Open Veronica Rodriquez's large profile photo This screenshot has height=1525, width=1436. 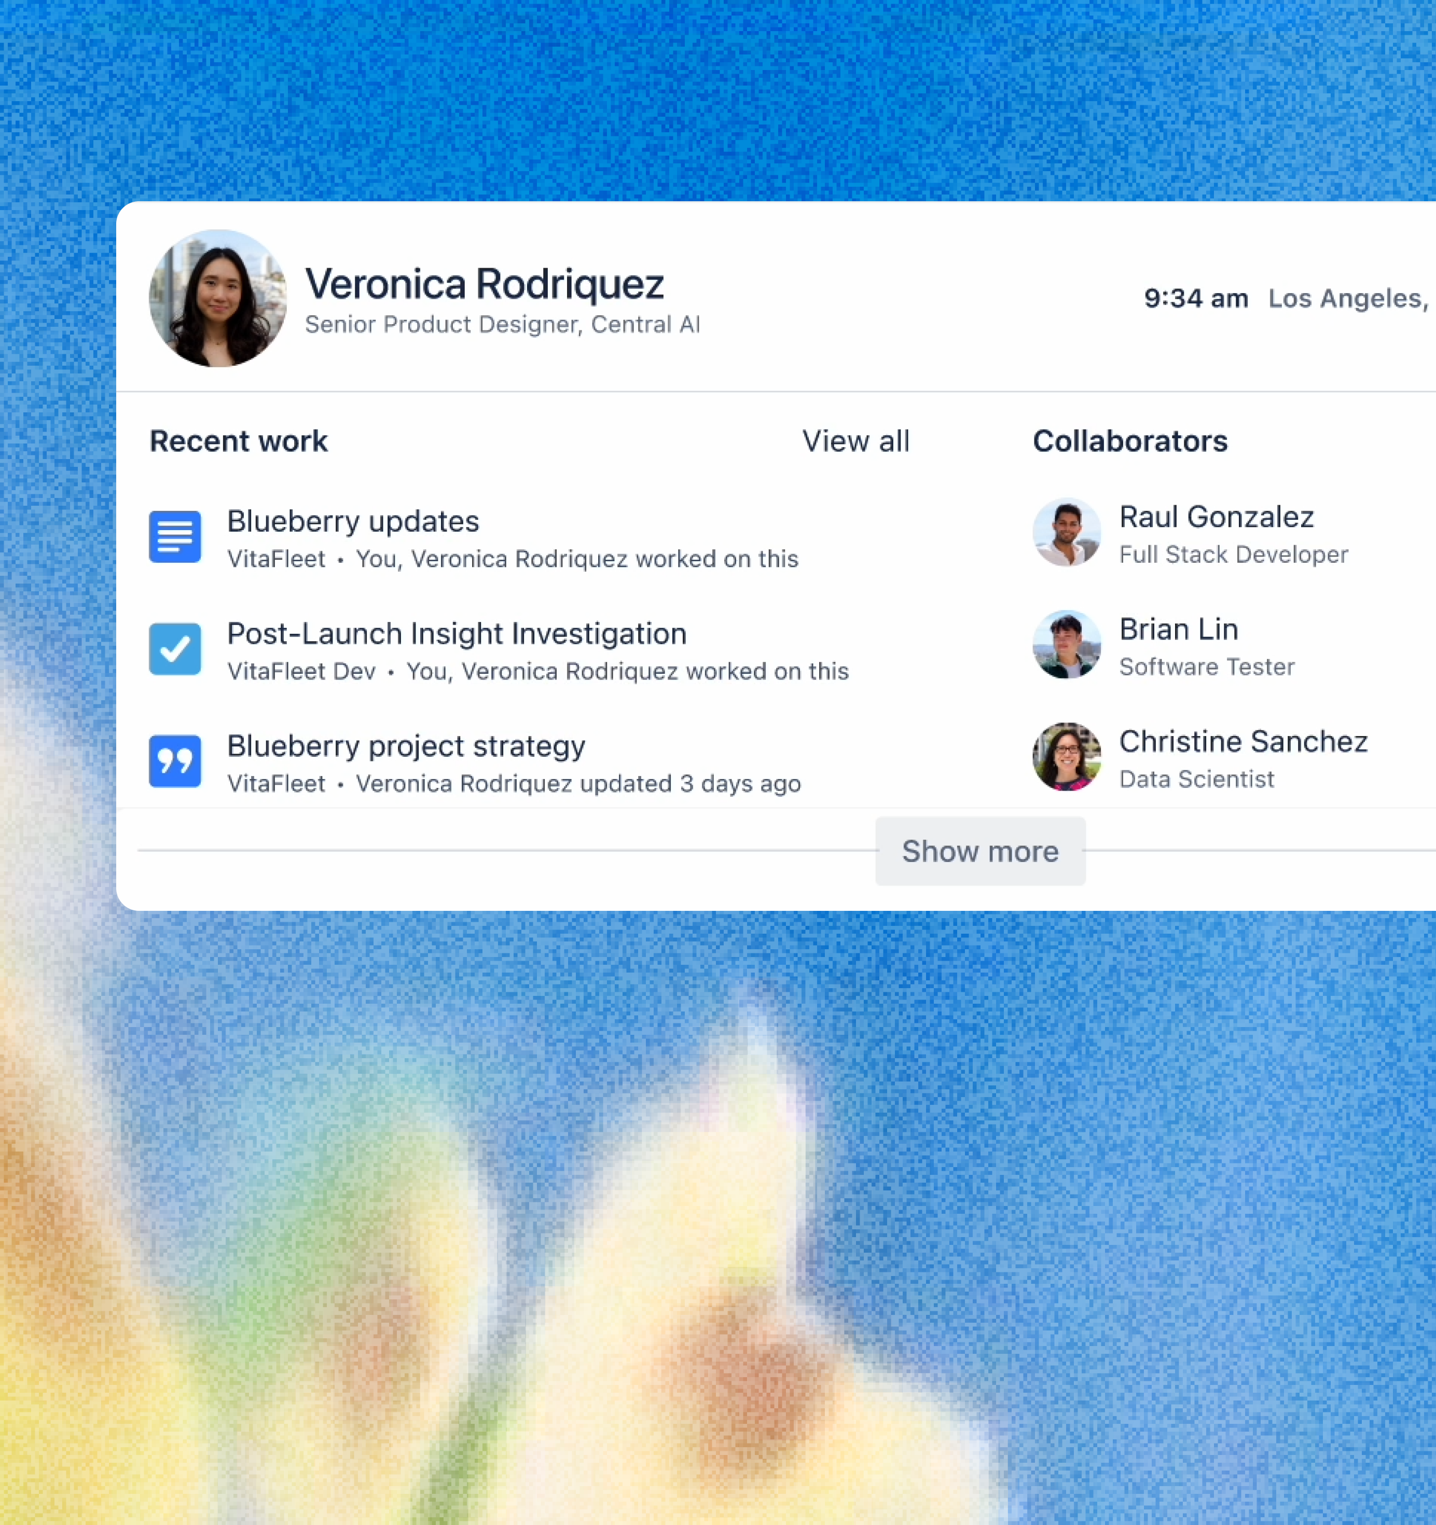pyautogui.click(x=218, y=298)
